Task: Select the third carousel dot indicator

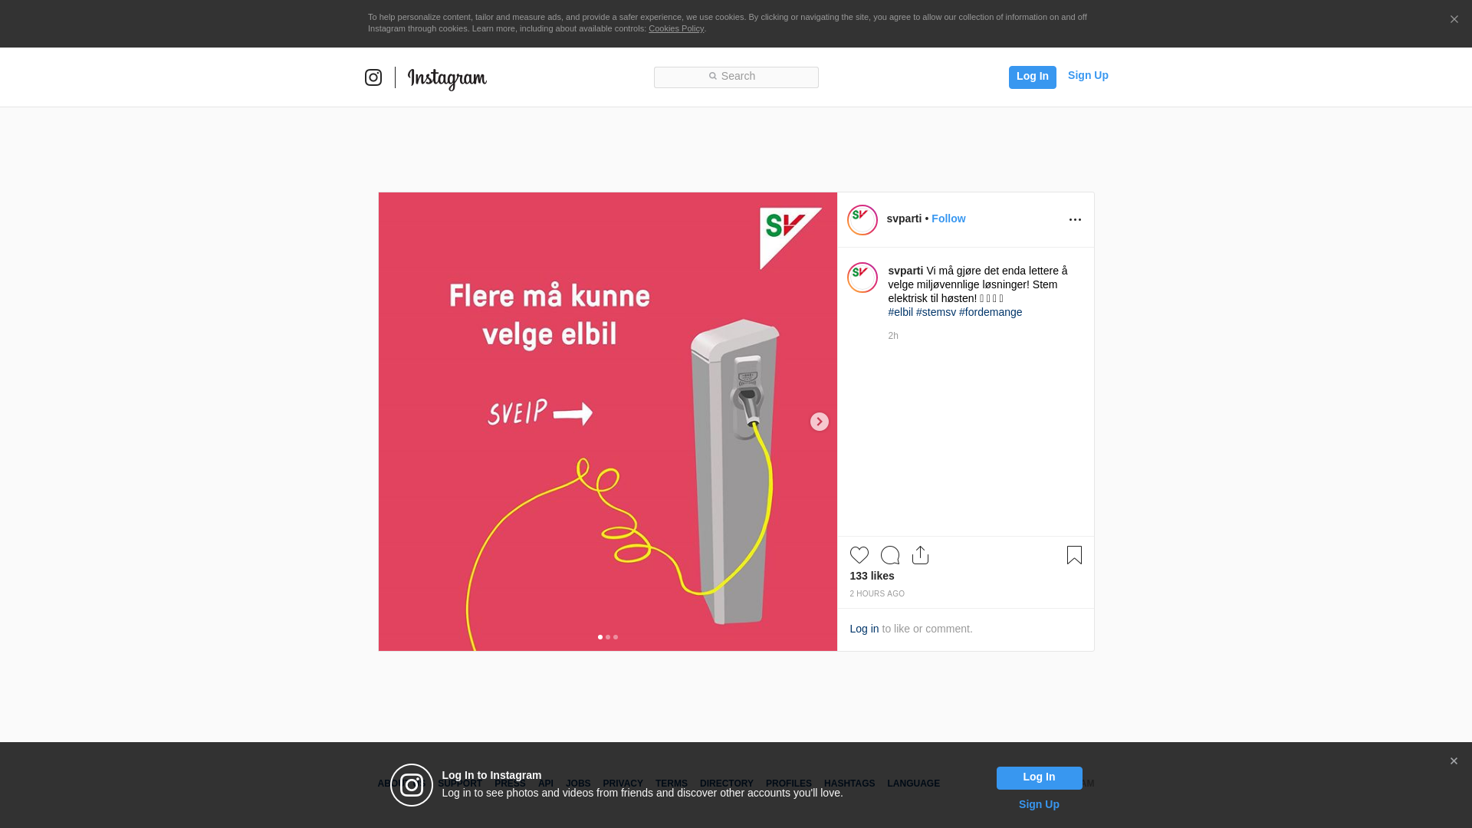Action: click(616, 637)
